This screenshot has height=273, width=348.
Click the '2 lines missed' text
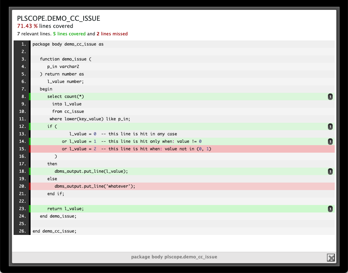click(112, 34)
